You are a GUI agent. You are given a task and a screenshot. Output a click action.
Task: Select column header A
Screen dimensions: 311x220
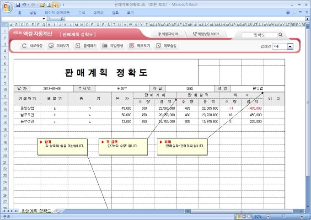coord(11,25)
